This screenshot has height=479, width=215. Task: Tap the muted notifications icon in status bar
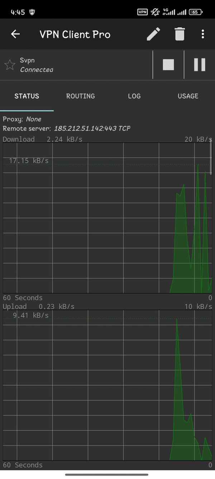click(x=156, y=12)
